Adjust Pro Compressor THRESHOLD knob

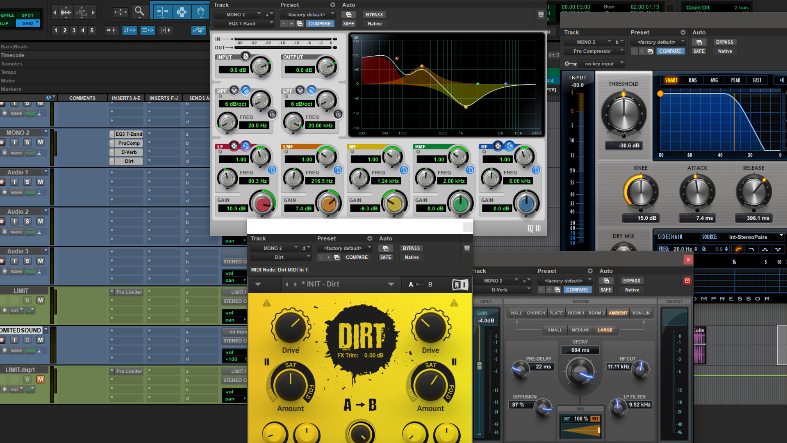[623, 114]
